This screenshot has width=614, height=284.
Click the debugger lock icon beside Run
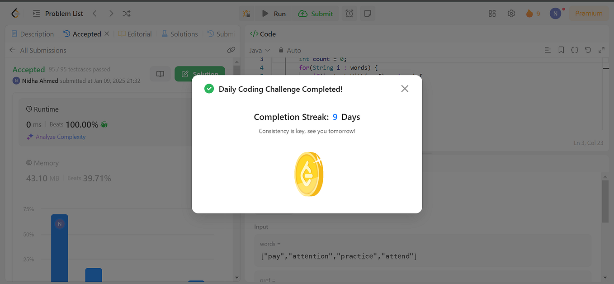[246, 13]
